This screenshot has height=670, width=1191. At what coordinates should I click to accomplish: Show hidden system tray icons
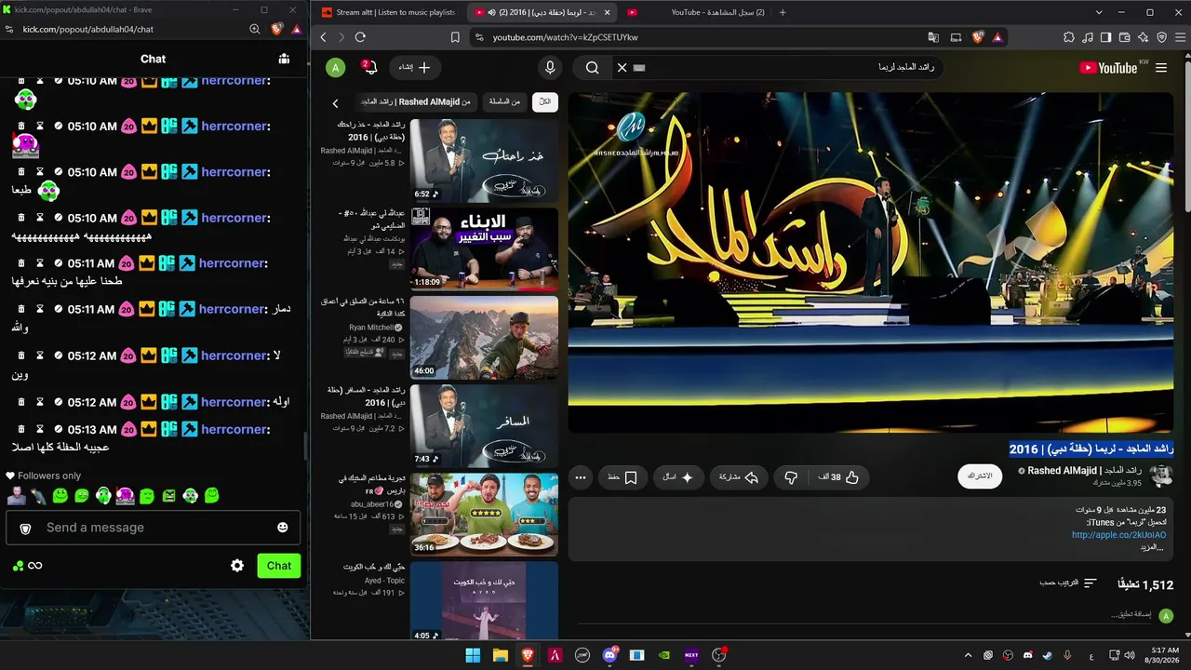(x=968, y=655)
